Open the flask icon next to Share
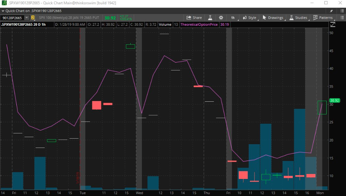 coord(210,18)
